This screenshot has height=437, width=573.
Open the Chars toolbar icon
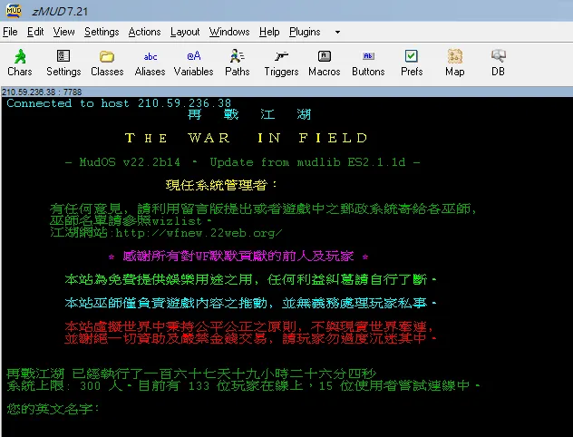coord(20,63)
